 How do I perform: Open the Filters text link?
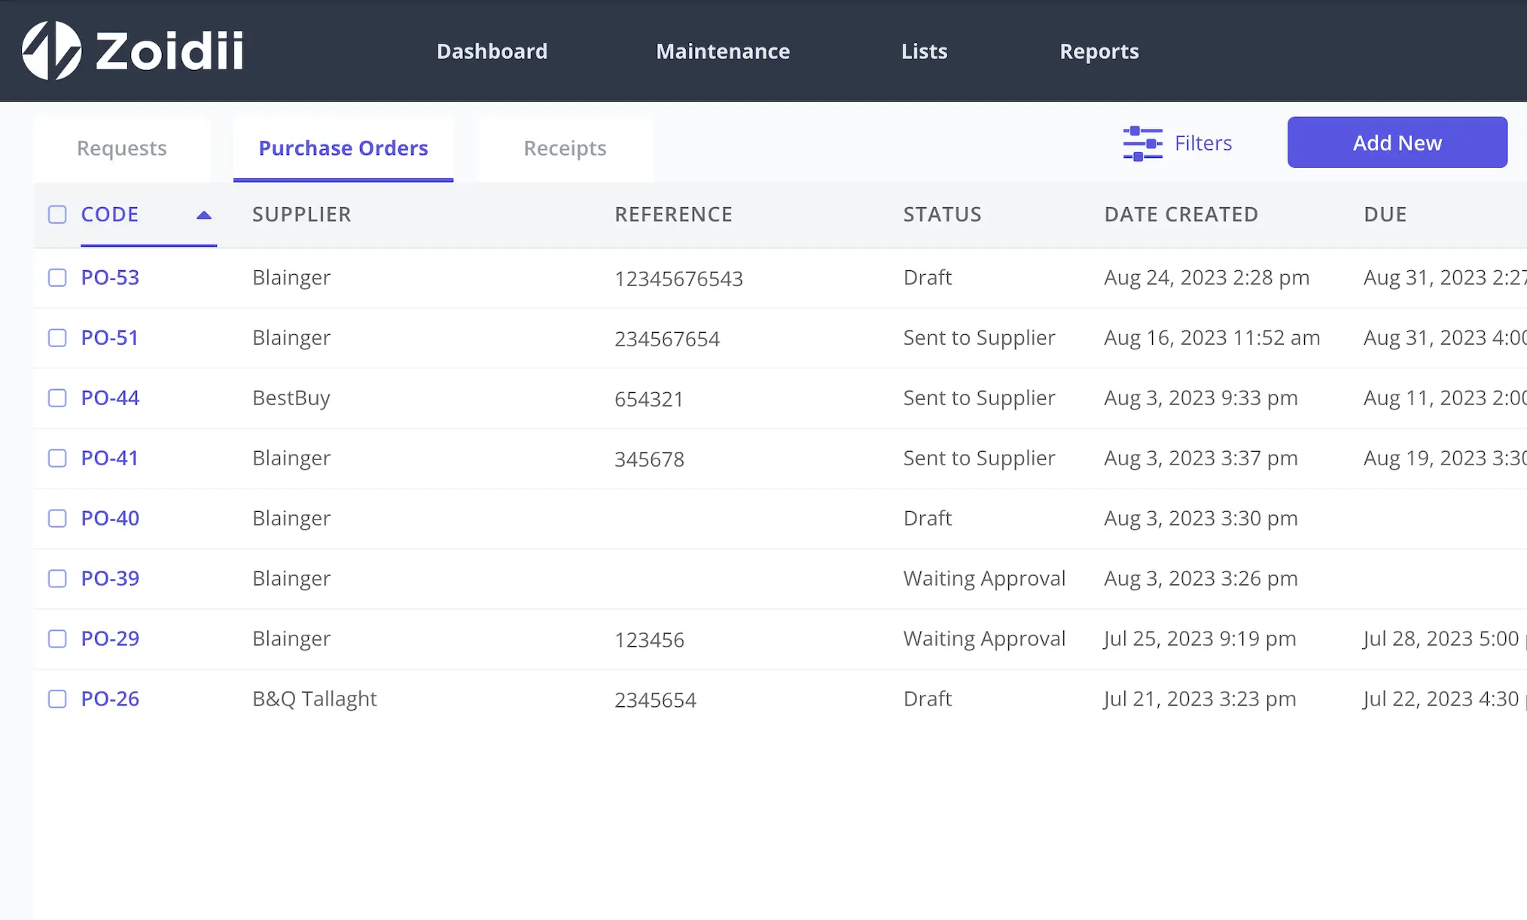pyautogui.click(x=1203, y=143)
